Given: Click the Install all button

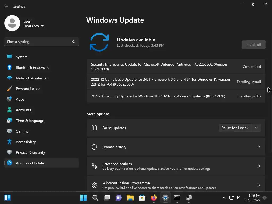Looking at the screenshot, I should 253,45.
